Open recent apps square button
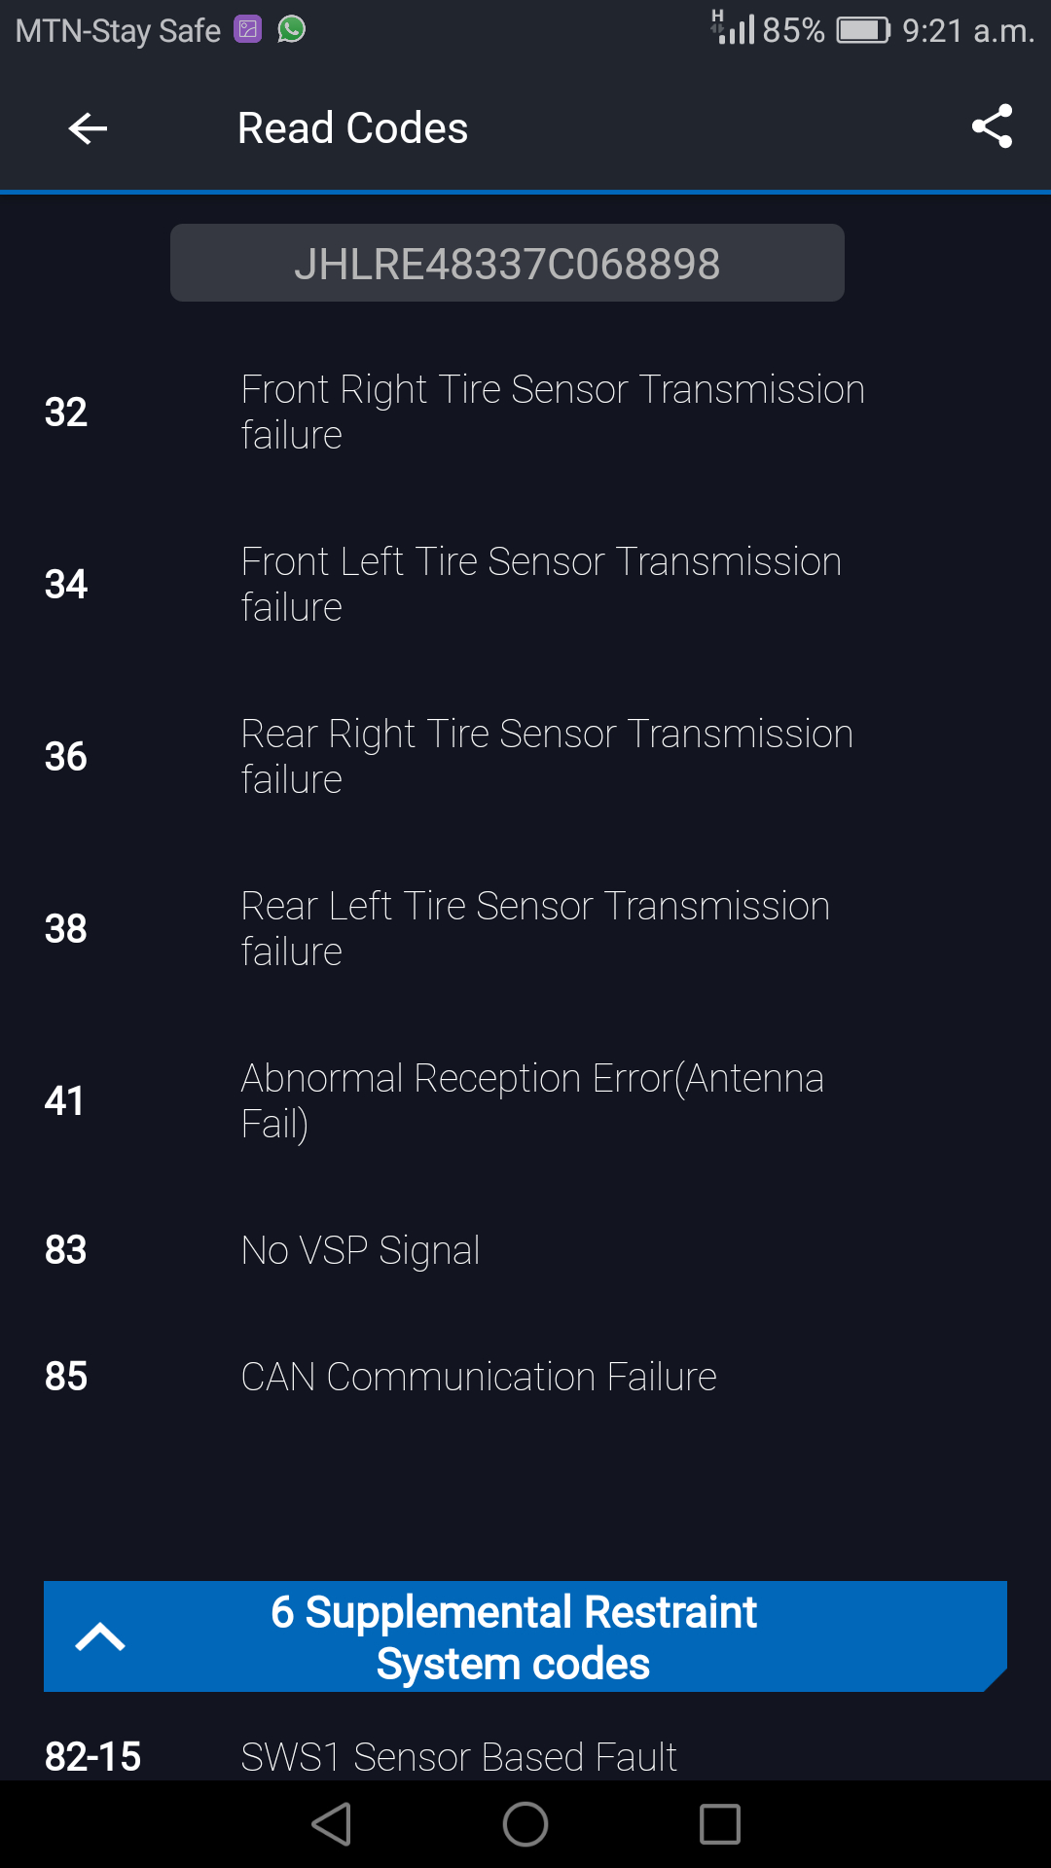 [720, 1824]
